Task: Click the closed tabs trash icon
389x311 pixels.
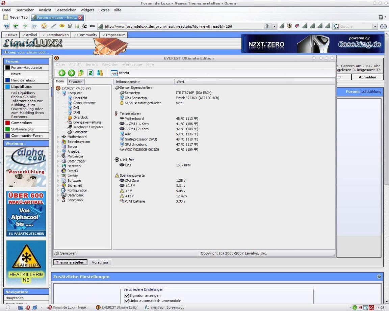Action: 381,17
